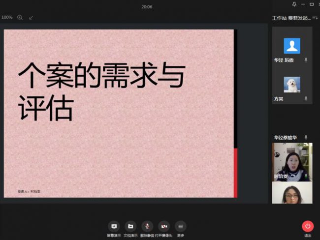Toggle the 解除静音 microphone button
Image resolution: width=320 pixels, height=240 pixels.
coord(147,226)
